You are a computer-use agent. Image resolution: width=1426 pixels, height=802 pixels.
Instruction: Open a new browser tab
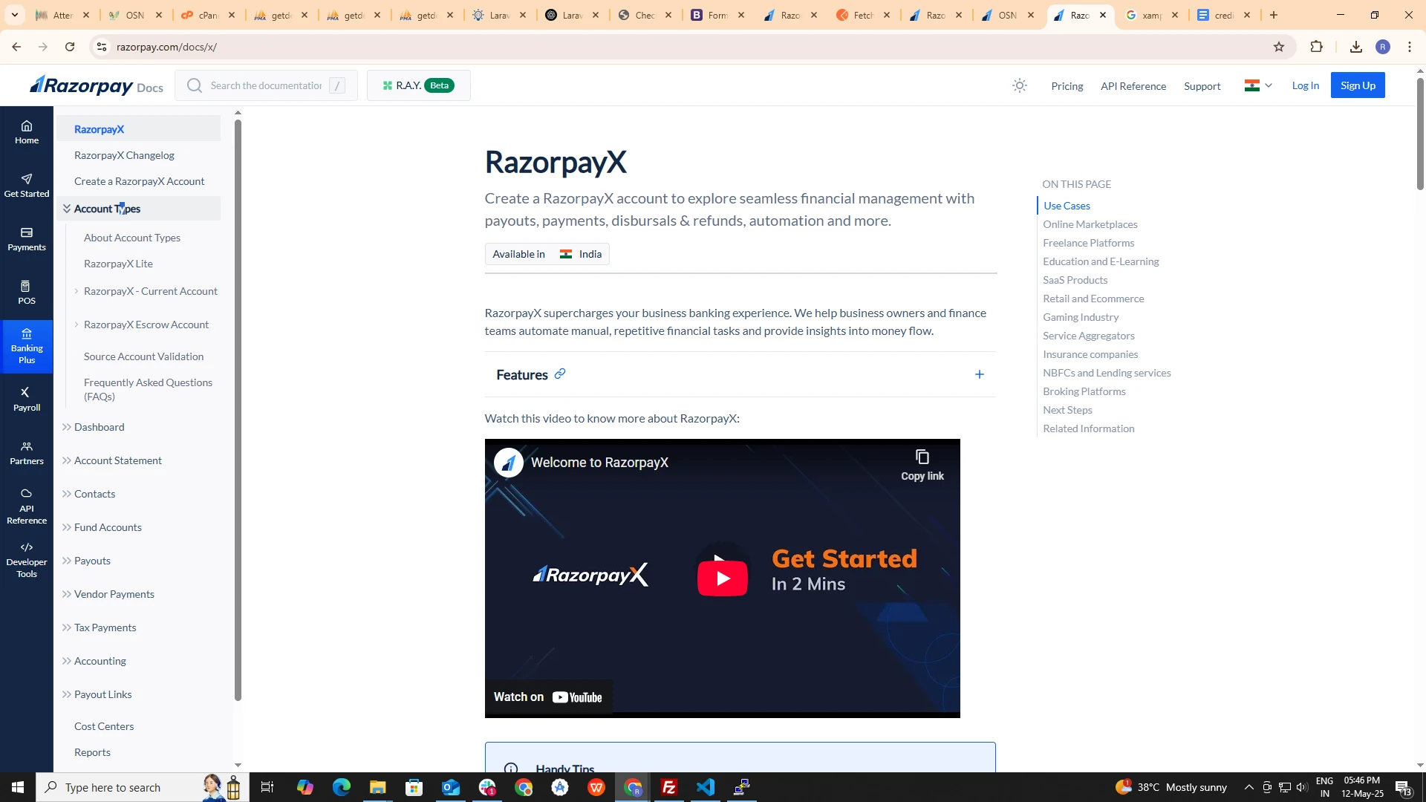pos(1274,15)
